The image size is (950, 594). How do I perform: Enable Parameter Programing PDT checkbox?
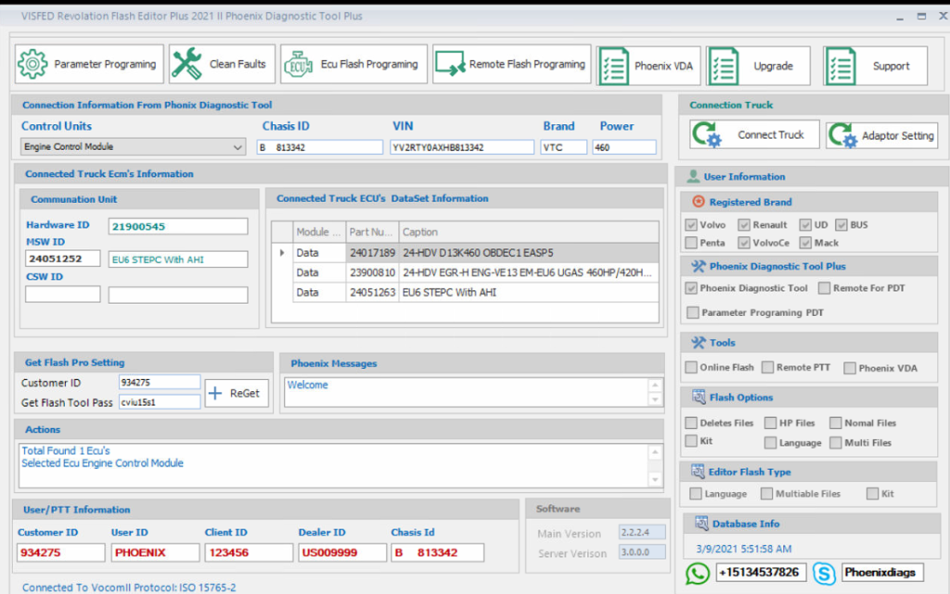(692, 312)
